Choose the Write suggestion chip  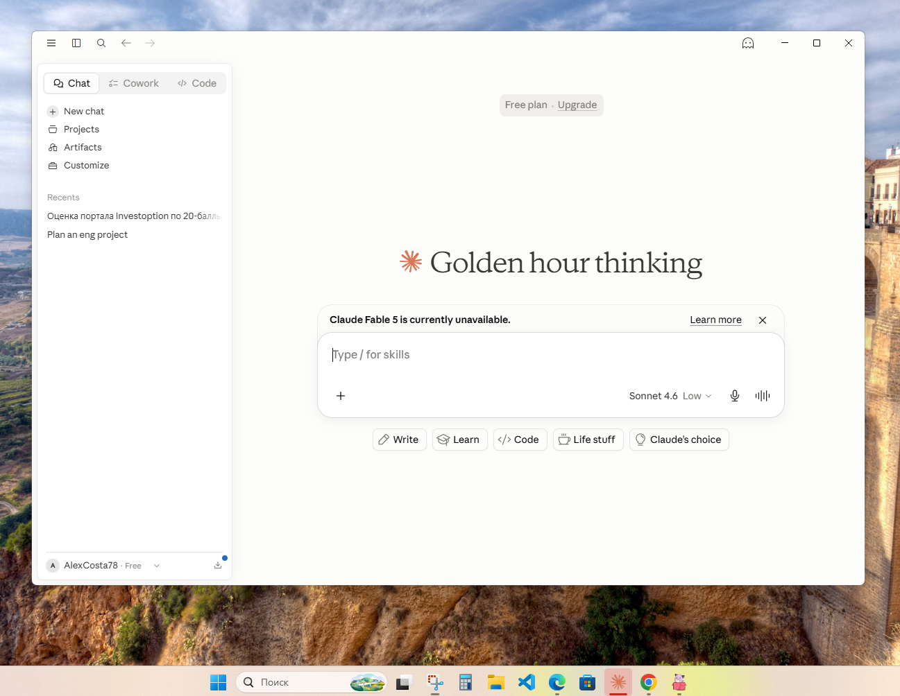point(399,440)
